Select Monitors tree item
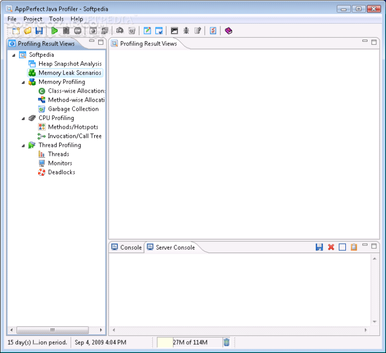This screenshot has height=353, width=386. [x=55, y=163]
